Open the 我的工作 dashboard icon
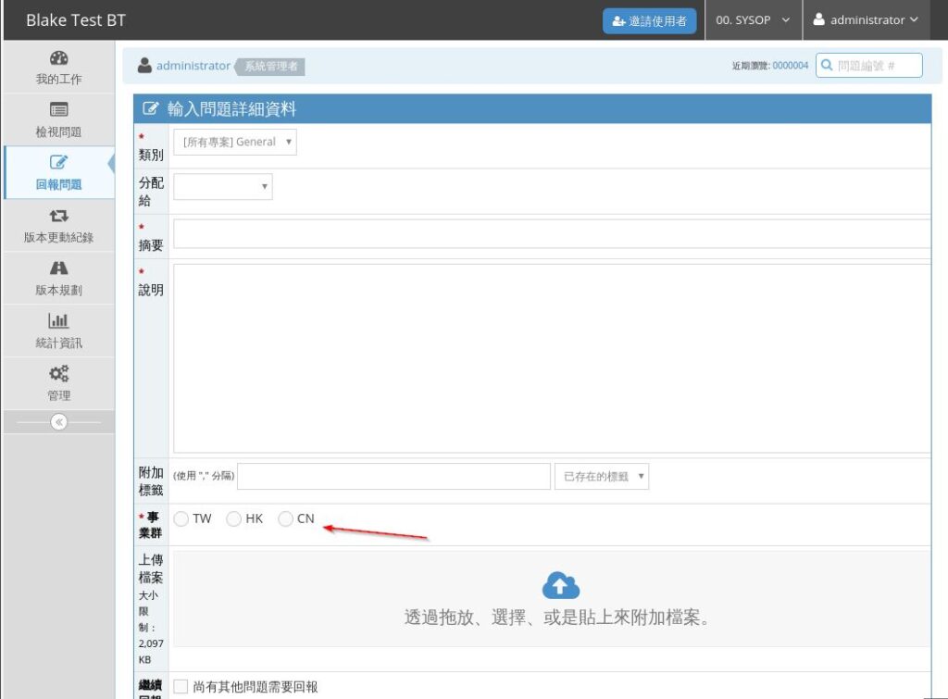This screenshot has height=699, width=948. (x=58, y=58)
